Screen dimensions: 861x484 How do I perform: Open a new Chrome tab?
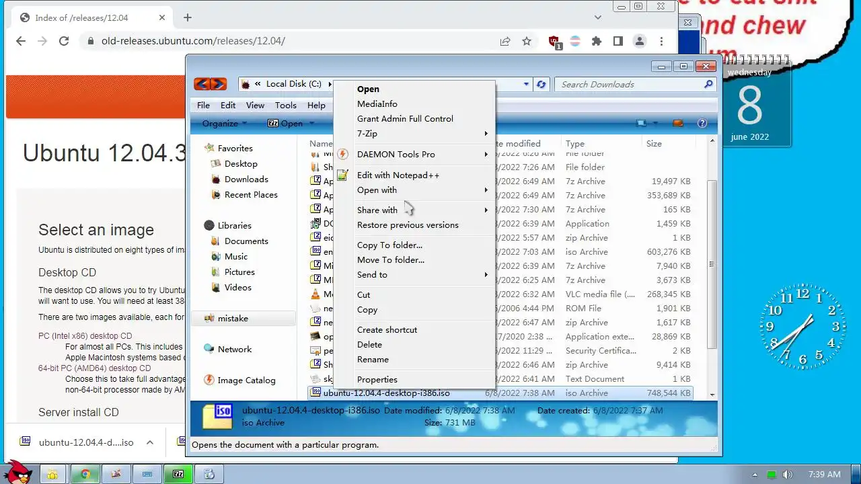click(188, 17)
